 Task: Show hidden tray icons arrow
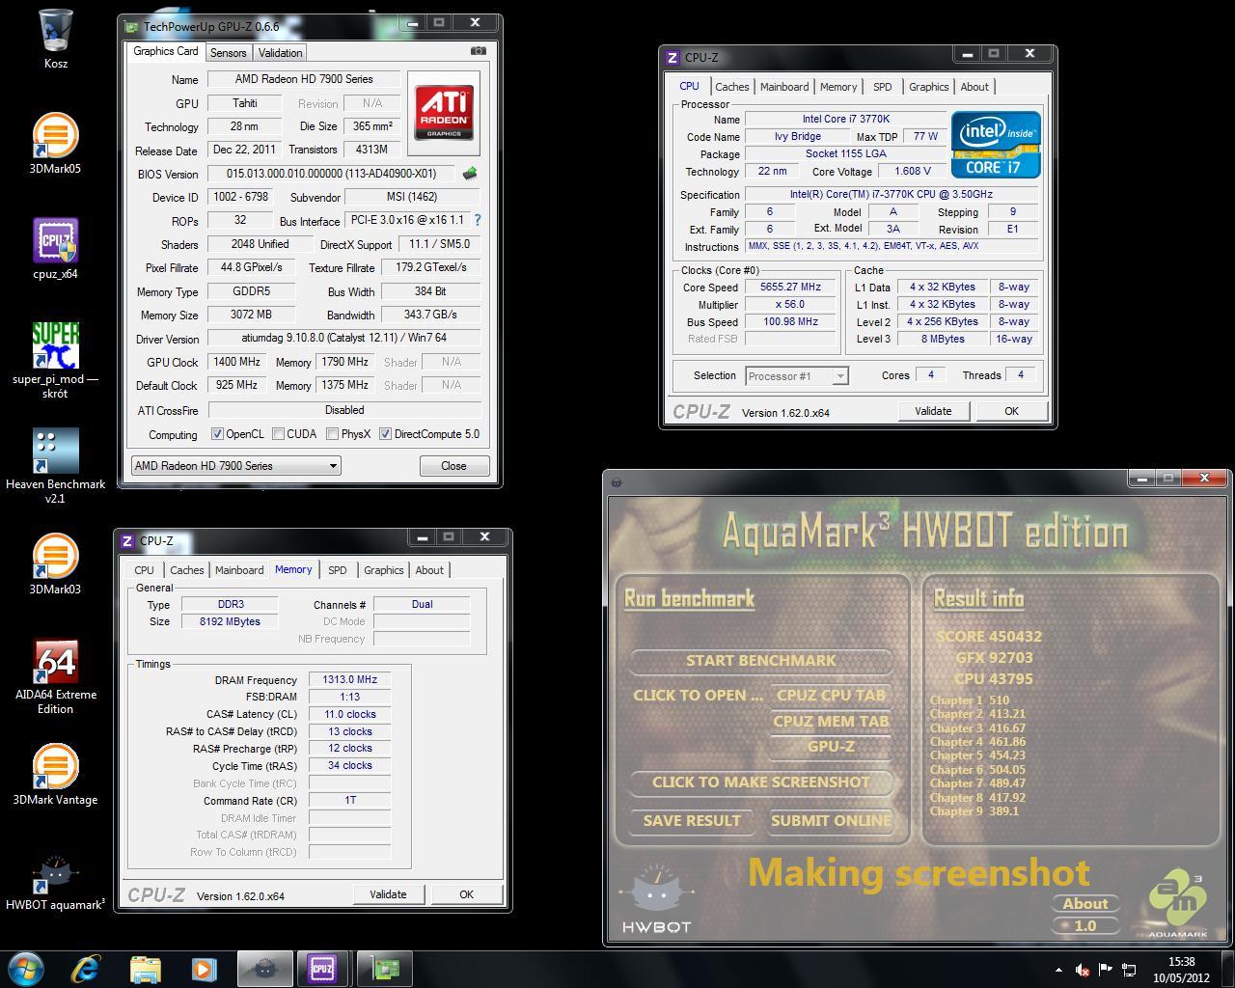(1058, 969)
